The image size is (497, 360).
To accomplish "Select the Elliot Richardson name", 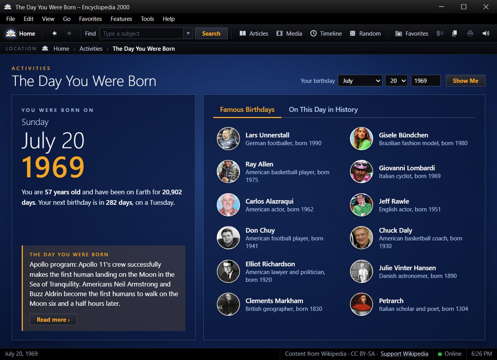I will (270, 264).
